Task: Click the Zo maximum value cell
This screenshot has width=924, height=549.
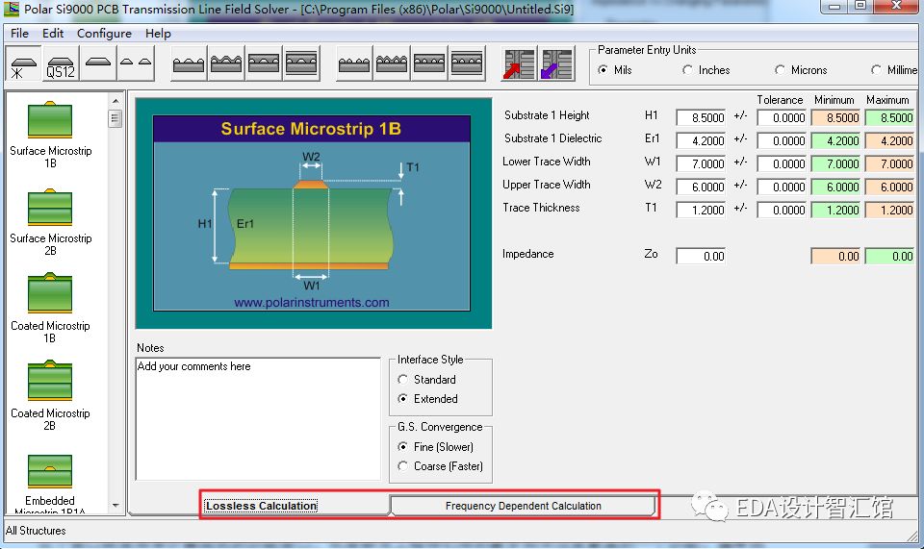Action: point(889,256)
